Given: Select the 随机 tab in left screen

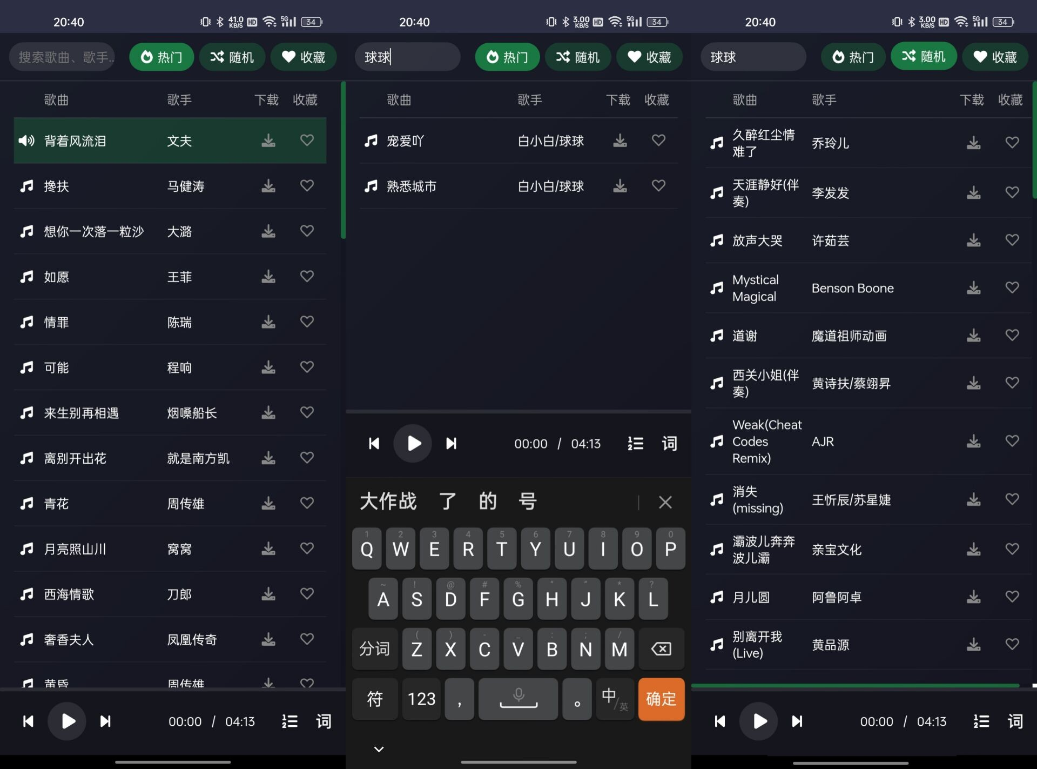Looking at the screenshot, I should coord(232,57).
